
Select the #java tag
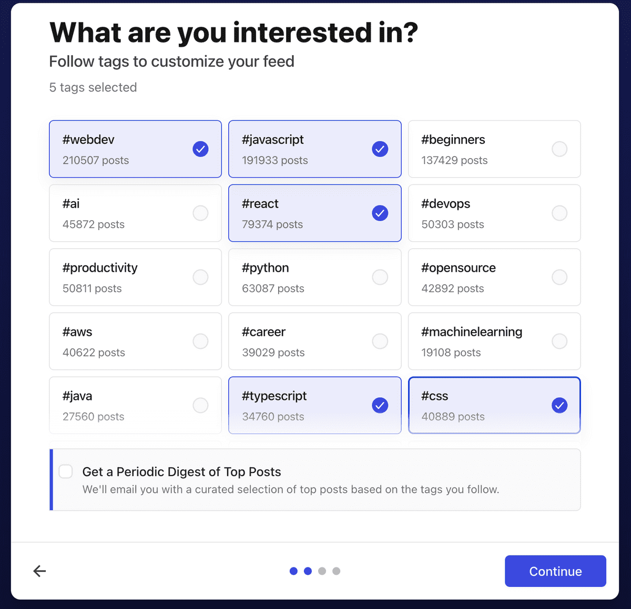135,406
